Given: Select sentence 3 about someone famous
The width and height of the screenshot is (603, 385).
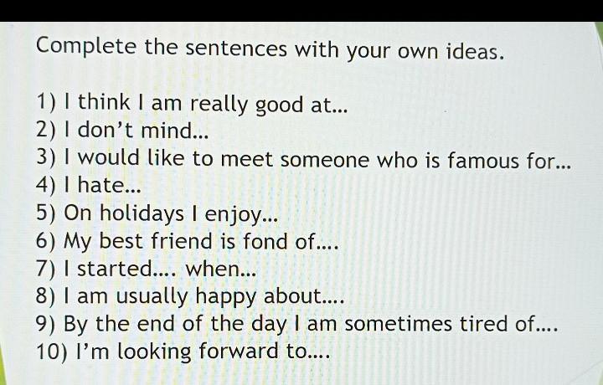Looking at the screenshot, I should [303, 158].
